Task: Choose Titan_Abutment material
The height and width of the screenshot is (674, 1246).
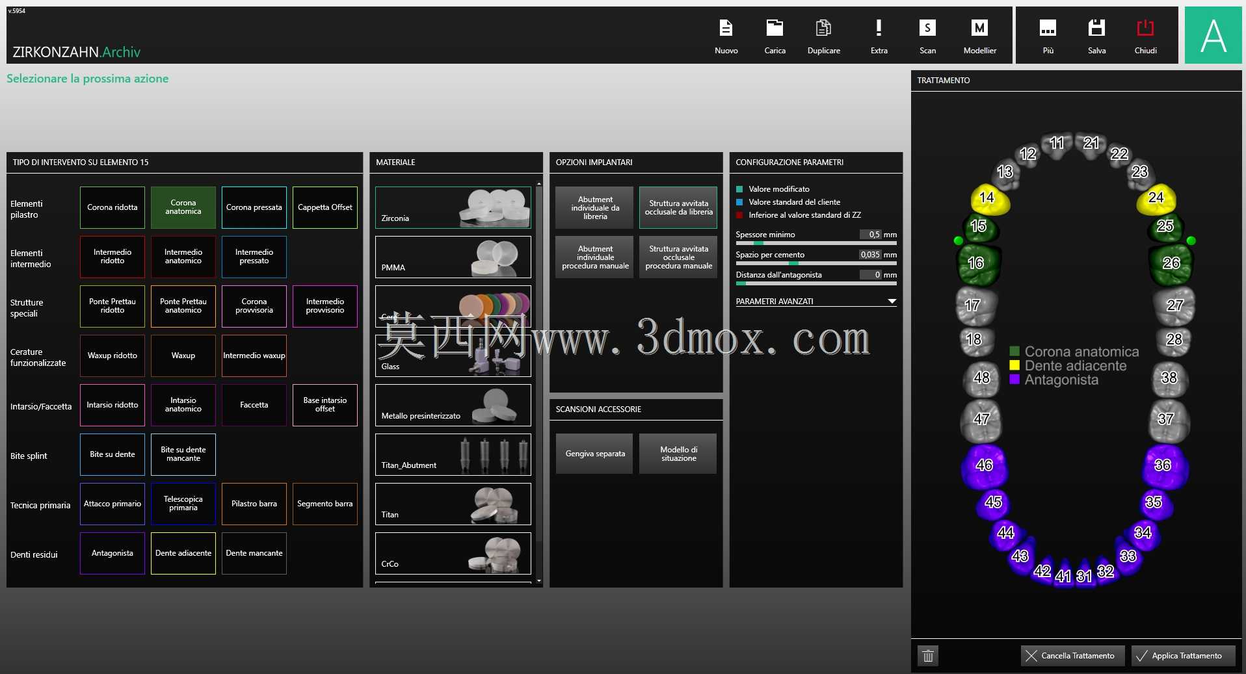Action: (453, 454)
